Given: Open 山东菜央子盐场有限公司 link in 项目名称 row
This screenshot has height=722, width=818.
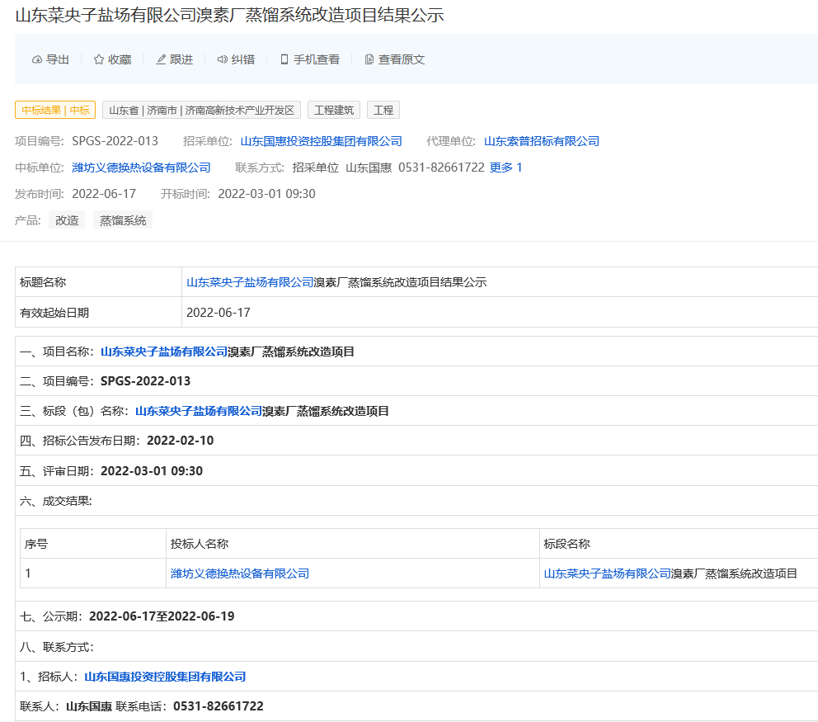Looking at the screenshot, I should 164,352.
